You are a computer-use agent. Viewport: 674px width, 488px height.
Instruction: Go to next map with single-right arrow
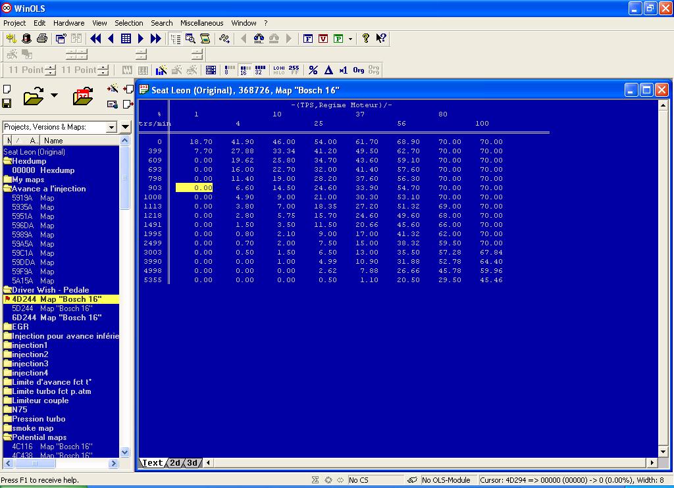(141, 39)
